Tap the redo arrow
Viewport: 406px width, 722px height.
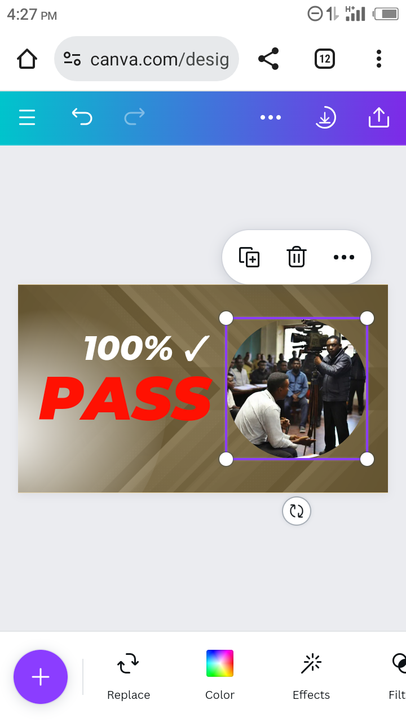coord(134,117)
